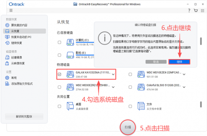Select 继续恢复 in the sidebar
Image resolution: width=207 pixels, height=136 pixels.
pos(16,43)
